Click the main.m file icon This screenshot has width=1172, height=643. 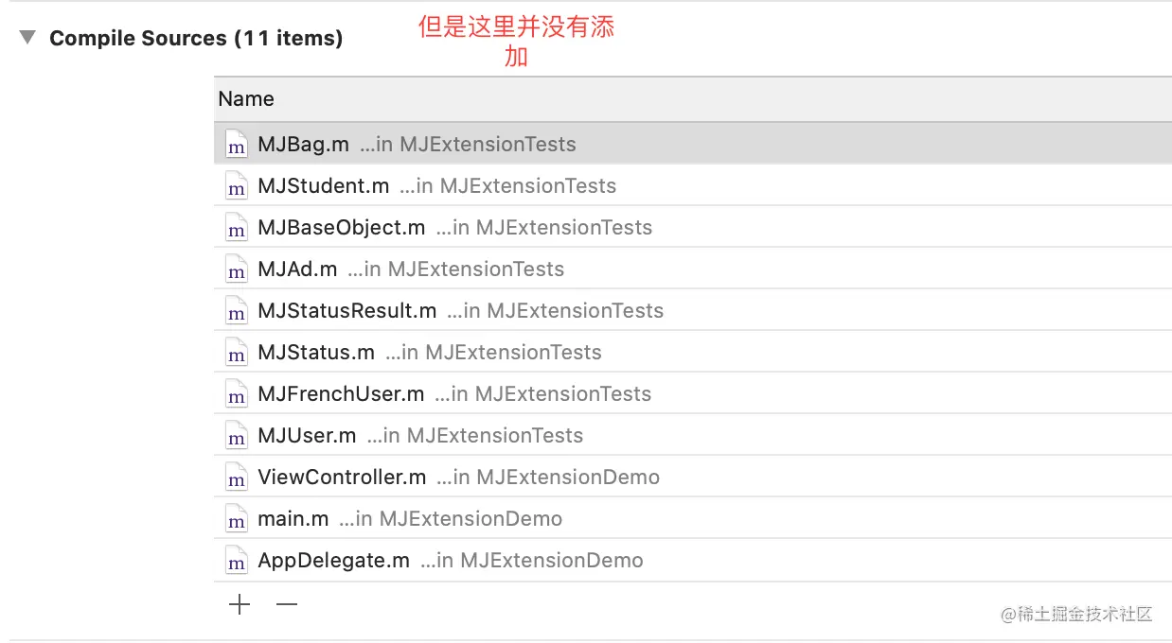tap(236, 519)
